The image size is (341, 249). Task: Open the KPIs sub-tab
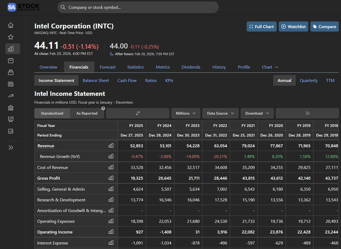[x=169, y=80]
